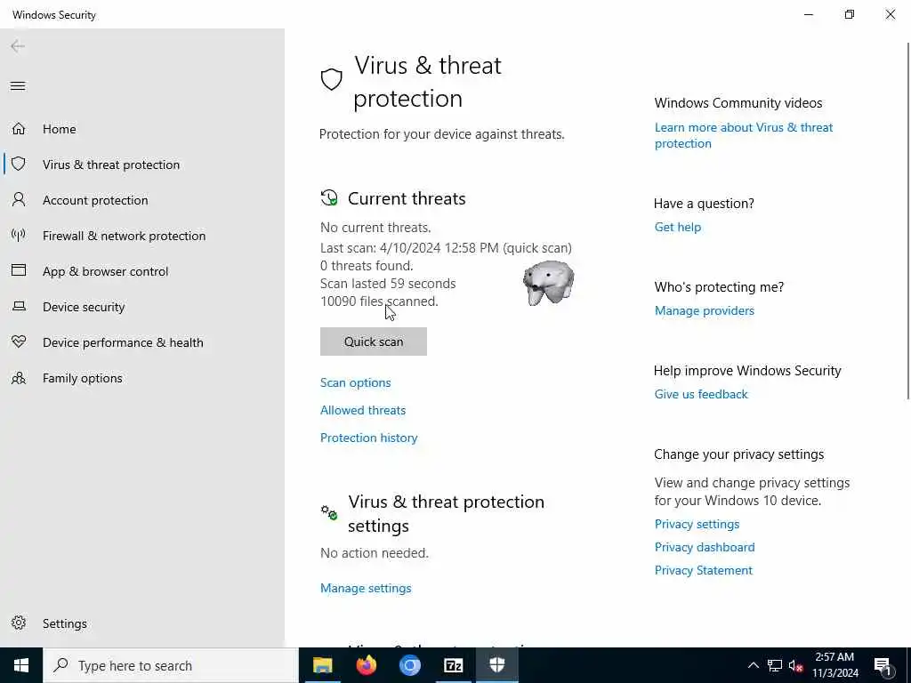Click Firewall & network protection antenna icon

click(18, 236)
